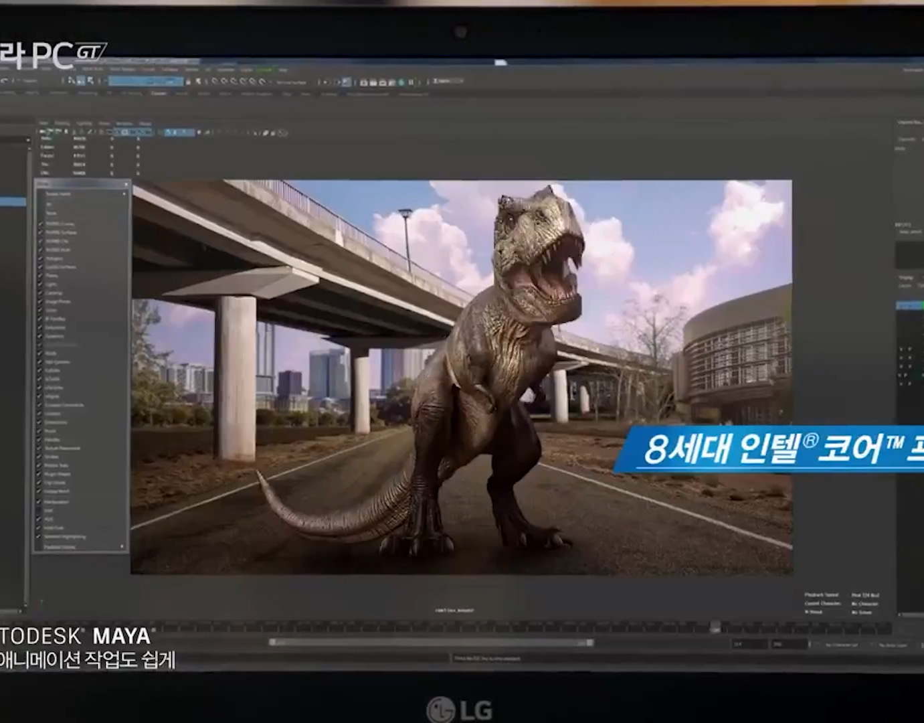Click the playback end time field

pyautogui.click(x=749, y=644)
